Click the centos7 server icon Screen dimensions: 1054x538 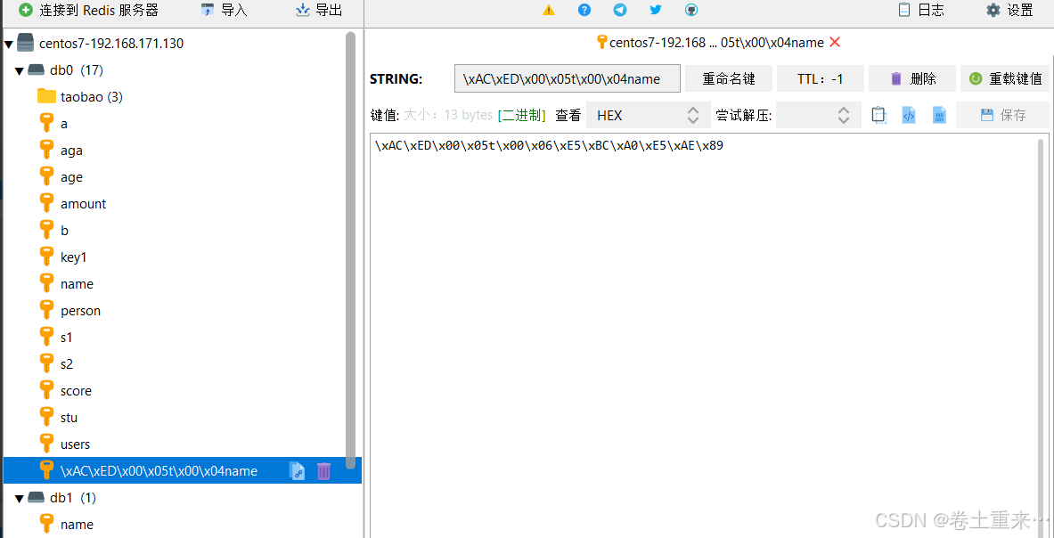click(26, 44)
